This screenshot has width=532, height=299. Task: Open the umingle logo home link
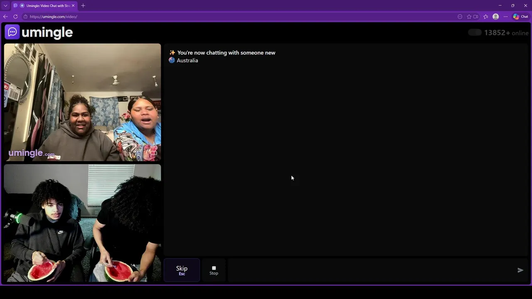point(39,32)
